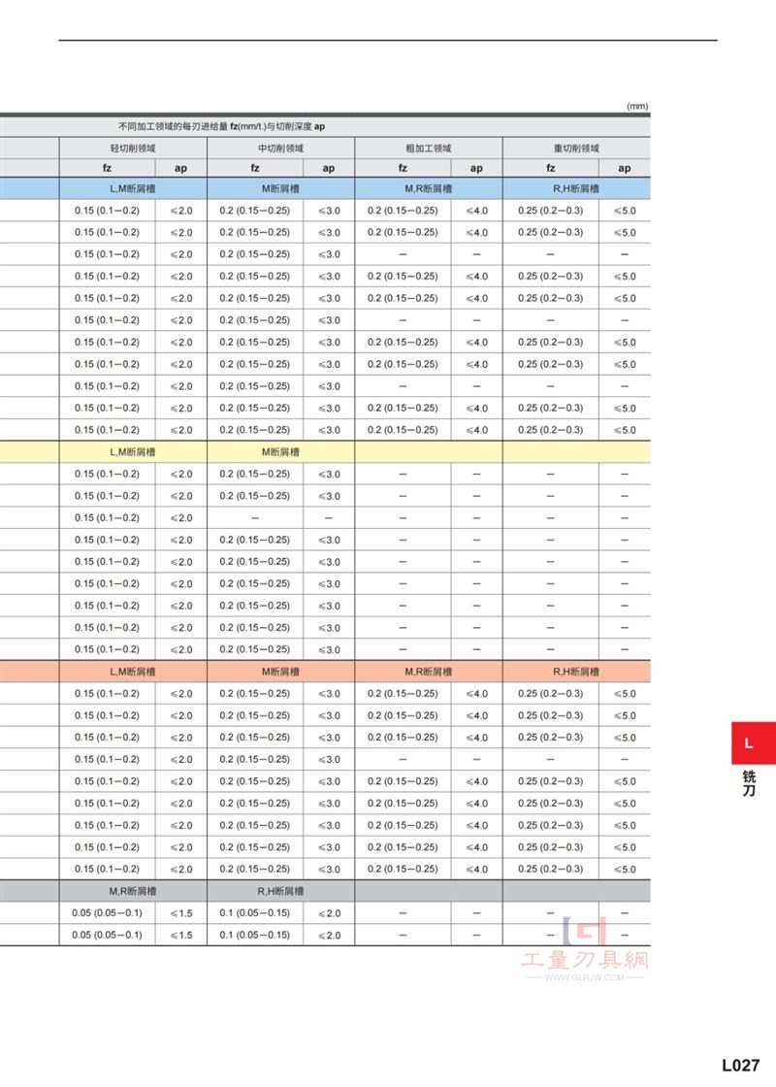This screenshot has height=1087, width=776.
Task: Click the 重切削领域 column header
Action: coord(576,148)
